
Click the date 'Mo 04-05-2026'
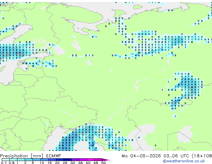141,156
